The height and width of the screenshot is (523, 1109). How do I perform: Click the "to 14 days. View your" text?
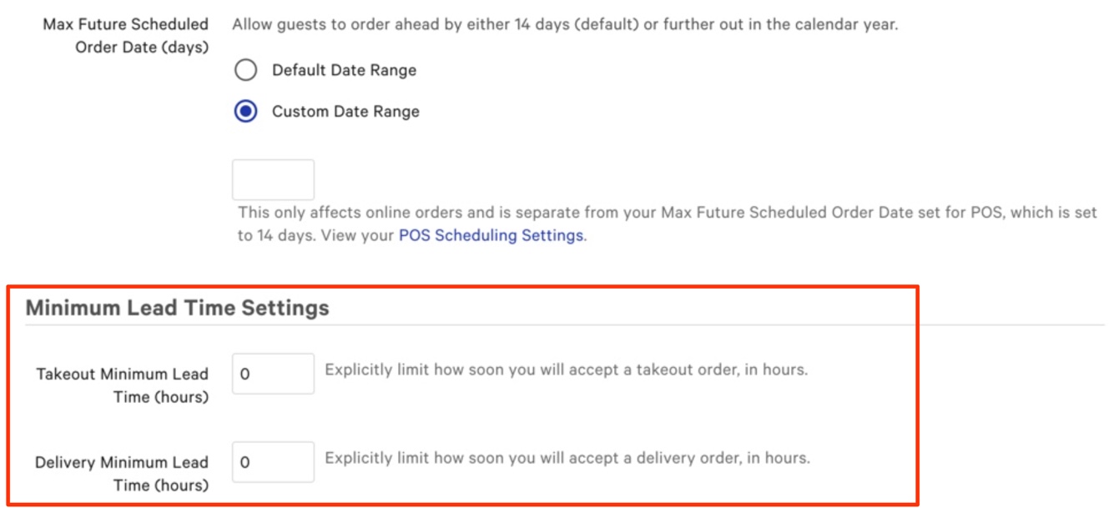(x=315, y=235)
